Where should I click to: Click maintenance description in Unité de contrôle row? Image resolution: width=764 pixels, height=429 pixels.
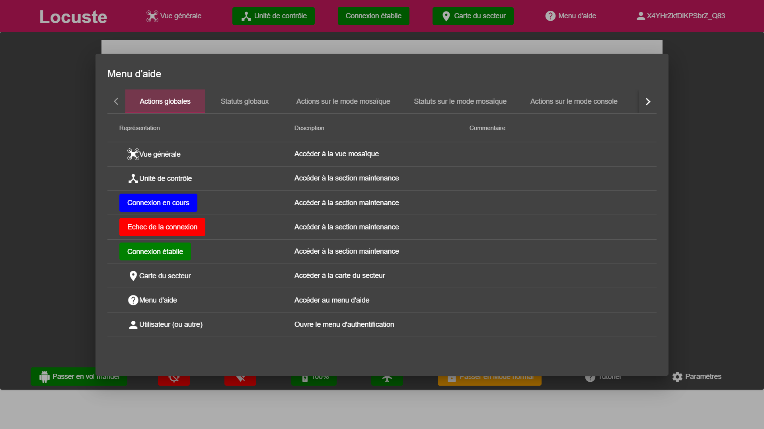tap(347, 178)
